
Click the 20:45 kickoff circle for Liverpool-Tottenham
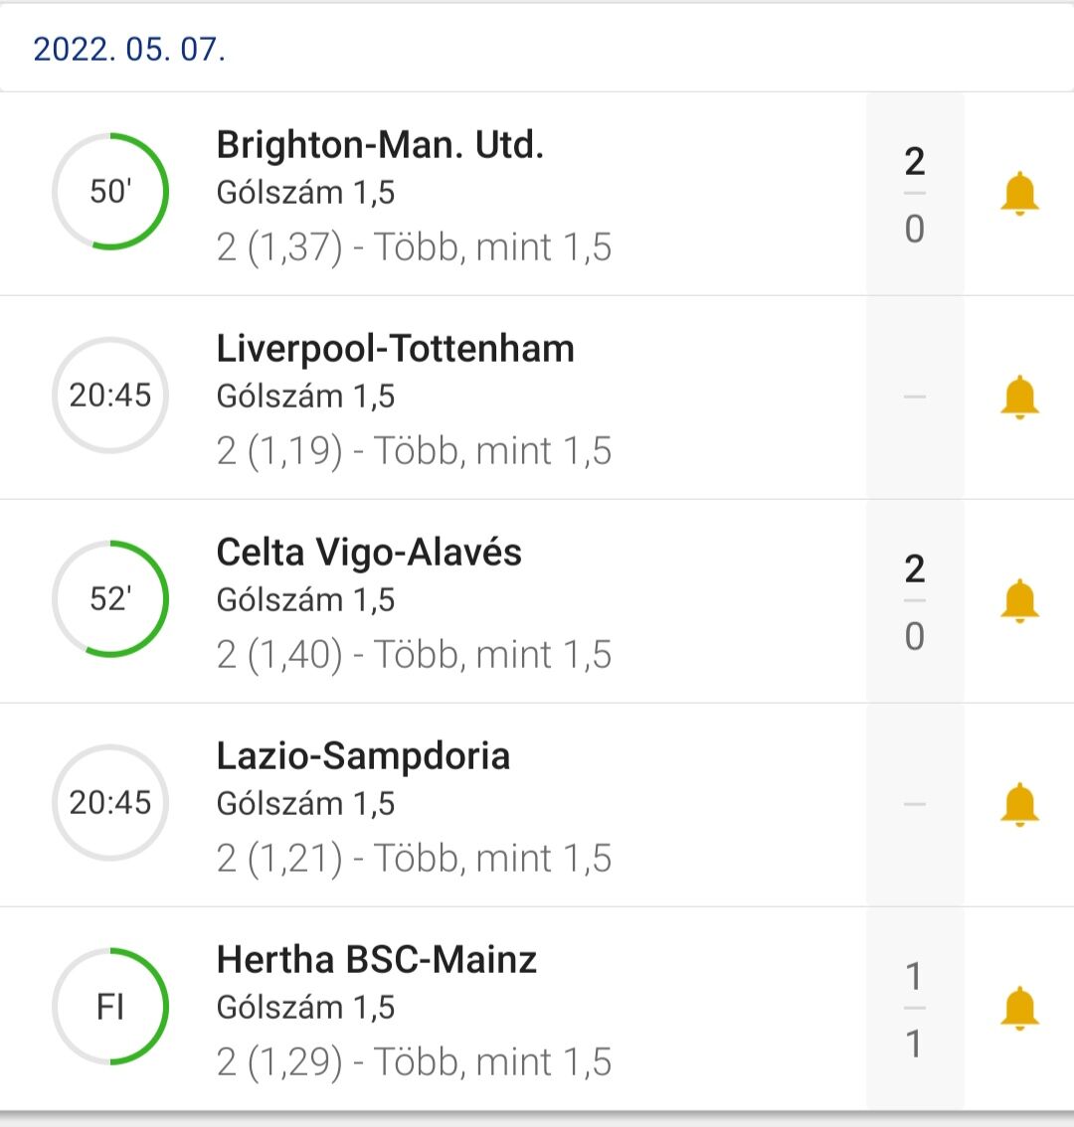point(110,396)
